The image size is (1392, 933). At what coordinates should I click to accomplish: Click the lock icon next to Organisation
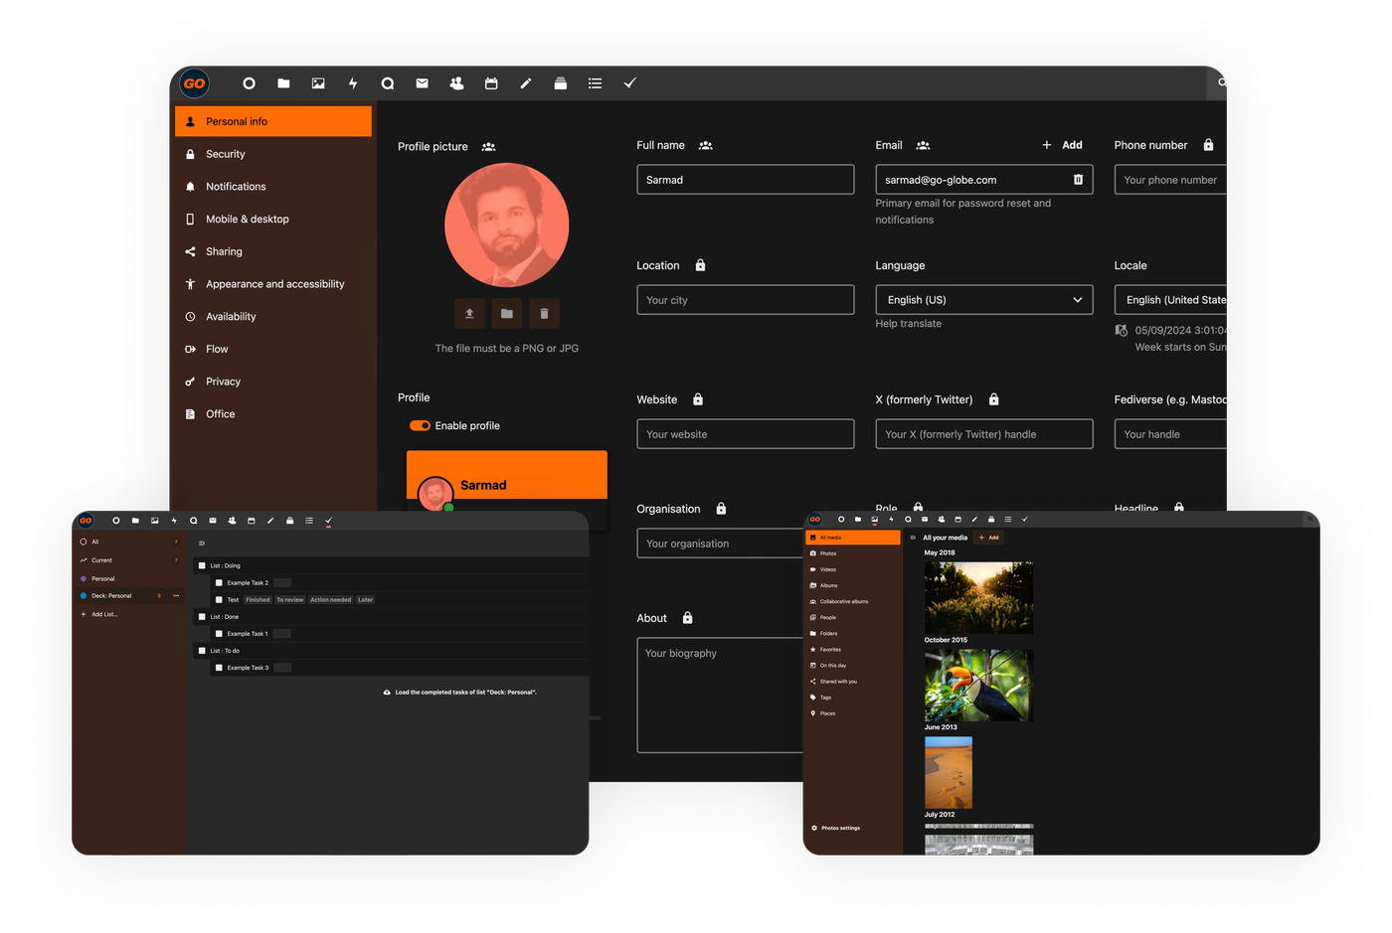pos(721,509)
